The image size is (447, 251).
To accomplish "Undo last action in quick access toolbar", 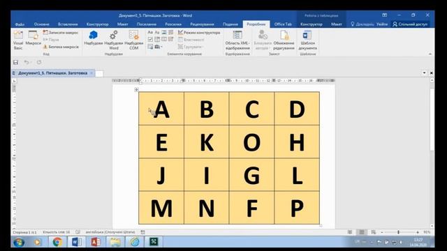I will (27, 62).
